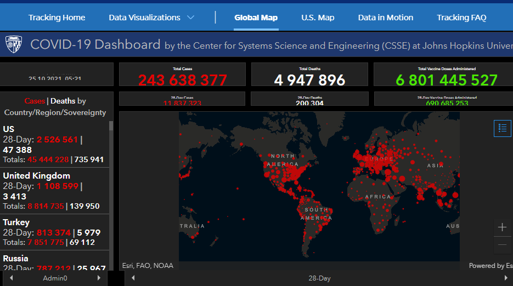Image resolution: width=513 pixels, height=286 pixels.
Task: Open Data in Motion page
Action: [385, 18]
